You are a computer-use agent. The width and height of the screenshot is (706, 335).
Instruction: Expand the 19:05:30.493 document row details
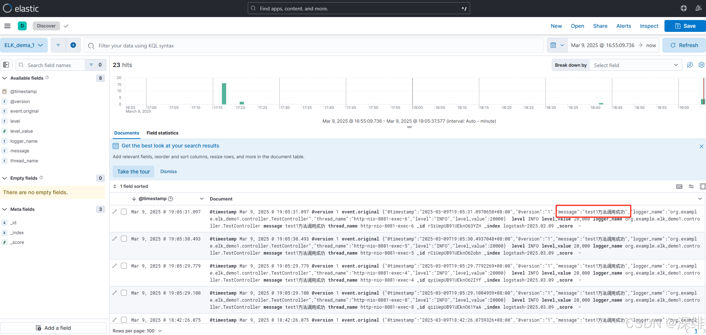pos(115,239)
